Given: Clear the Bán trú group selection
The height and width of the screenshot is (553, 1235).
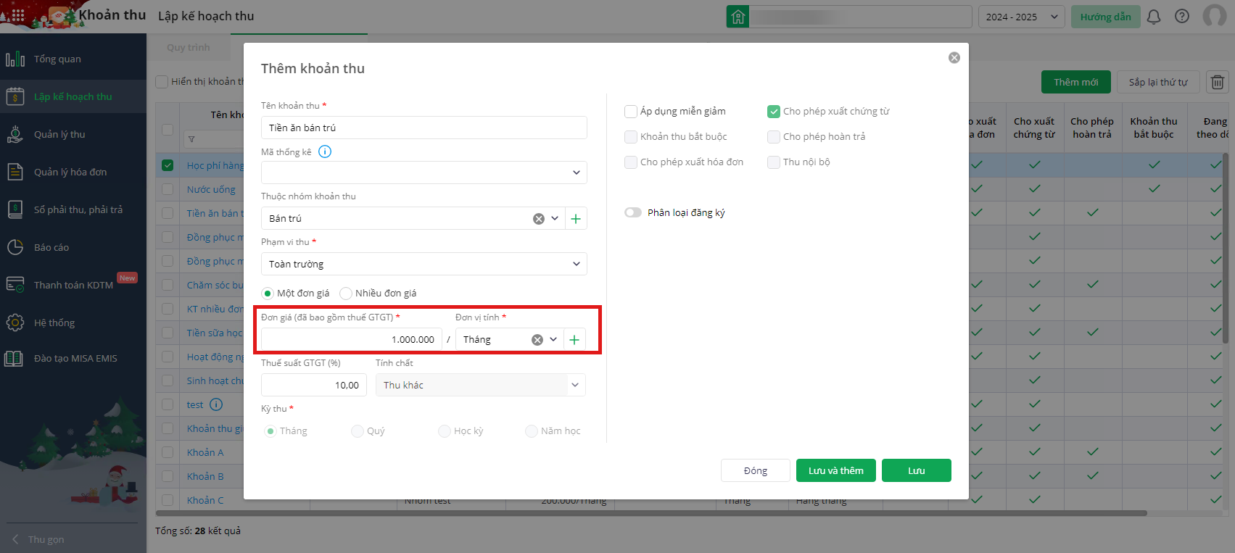Looking at the screenshot, I should click(x=539, y=219).
